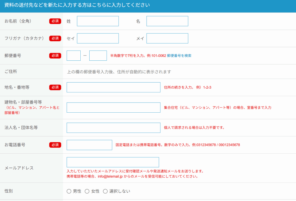Click the building name and room number field
This screenshot has height=201, width=296.
tap(113, 107)
